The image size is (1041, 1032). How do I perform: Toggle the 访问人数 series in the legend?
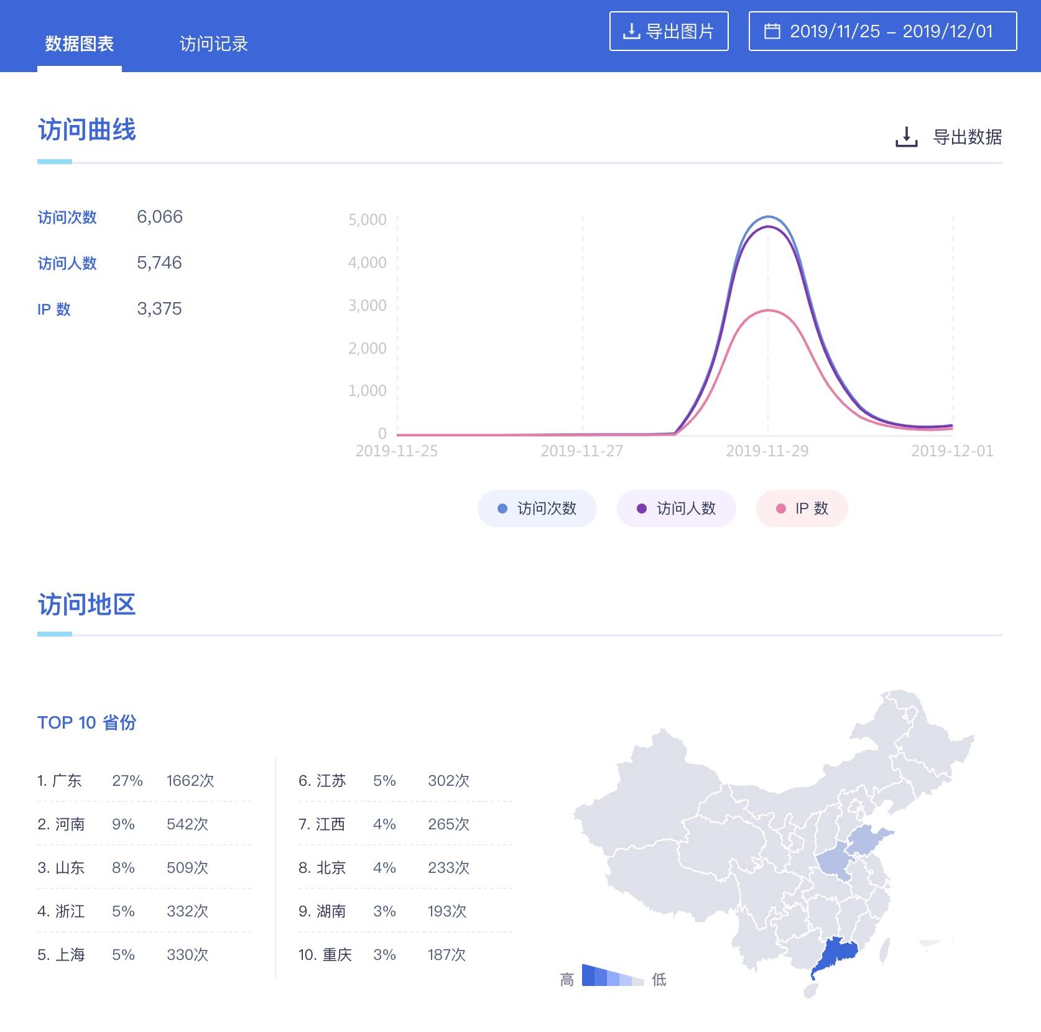pos(675,509)
